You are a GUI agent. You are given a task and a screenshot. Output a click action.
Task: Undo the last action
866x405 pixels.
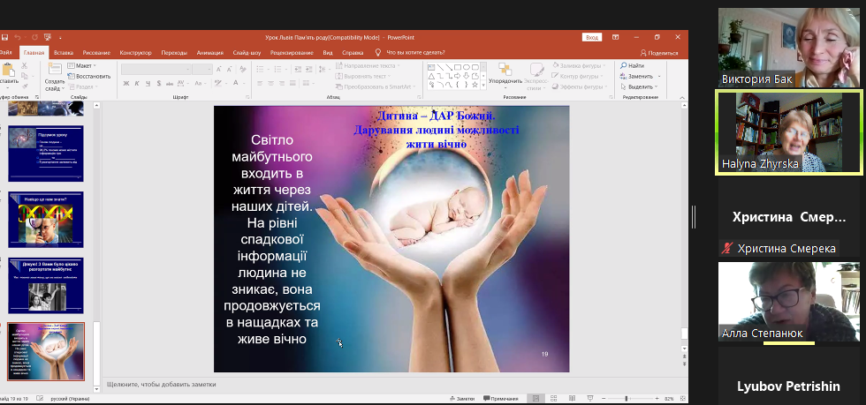18,38
